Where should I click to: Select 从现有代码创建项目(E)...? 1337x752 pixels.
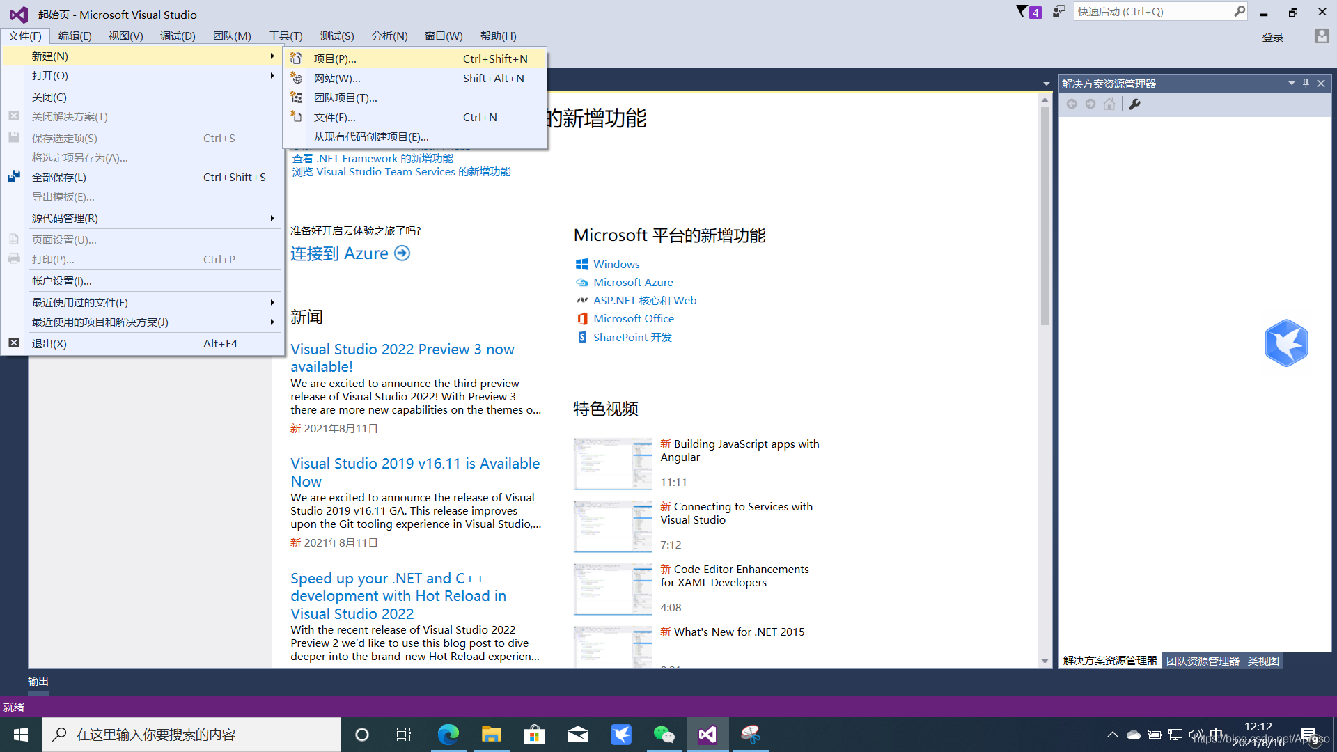pyautogui.click(x=415, y=136)
